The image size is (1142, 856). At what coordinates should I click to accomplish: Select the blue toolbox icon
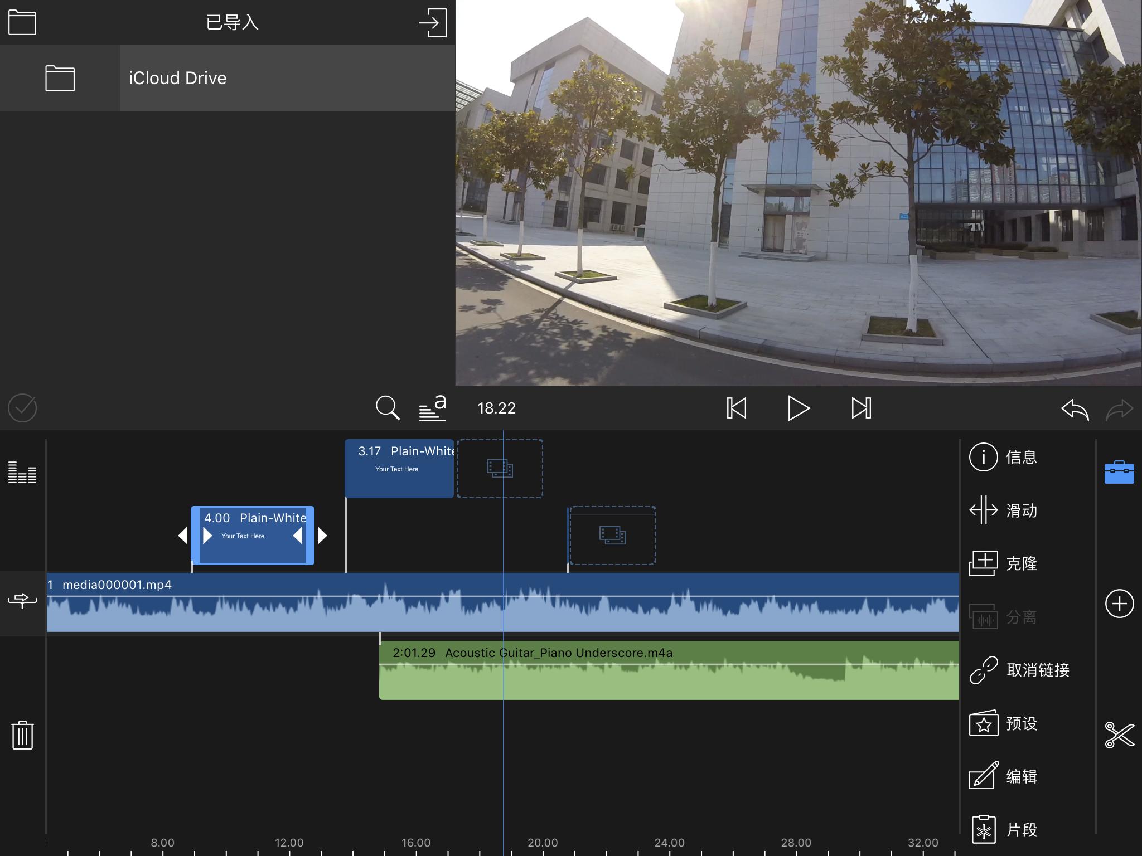(x=1119, y=473)
